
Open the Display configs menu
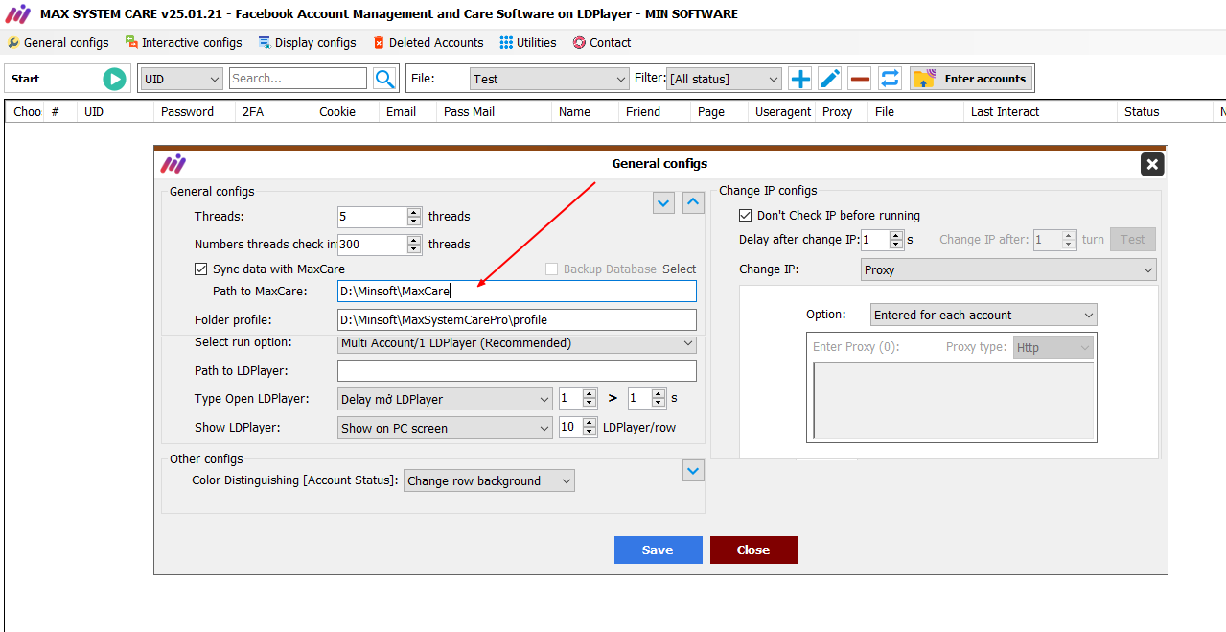tap(307, 42)
